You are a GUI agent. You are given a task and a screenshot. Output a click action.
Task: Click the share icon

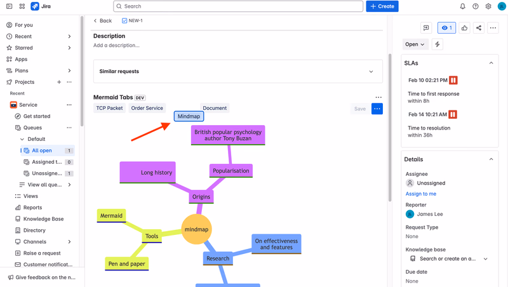pos(479,28)
